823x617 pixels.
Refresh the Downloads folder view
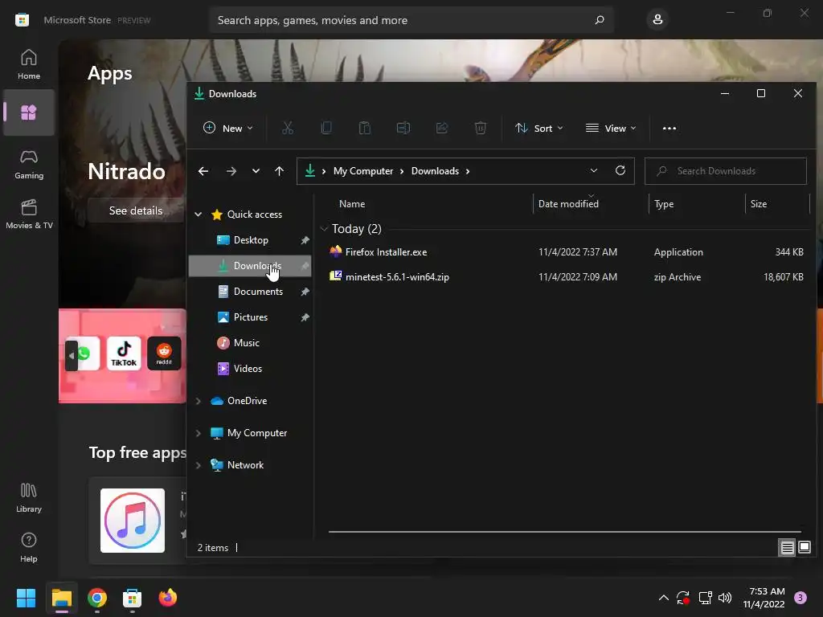point(620,170)
